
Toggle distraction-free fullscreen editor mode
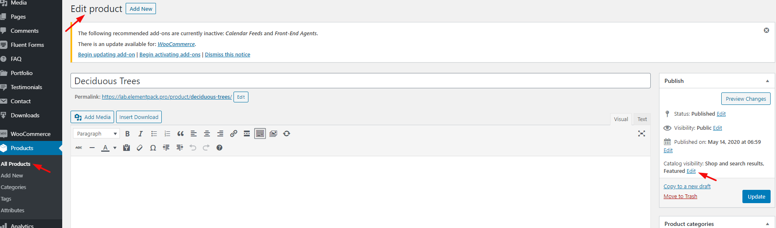642,133
